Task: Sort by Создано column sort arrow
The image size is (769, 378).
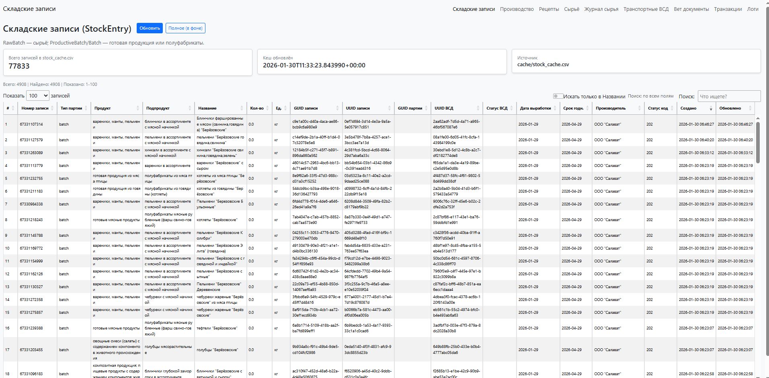Action: [x=710, y=109]
